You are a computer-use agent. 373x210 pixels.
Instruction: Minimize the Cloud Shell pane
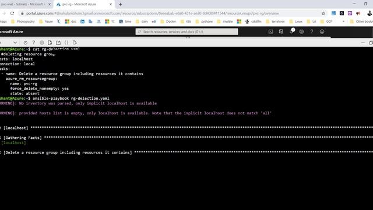(363, 43)
